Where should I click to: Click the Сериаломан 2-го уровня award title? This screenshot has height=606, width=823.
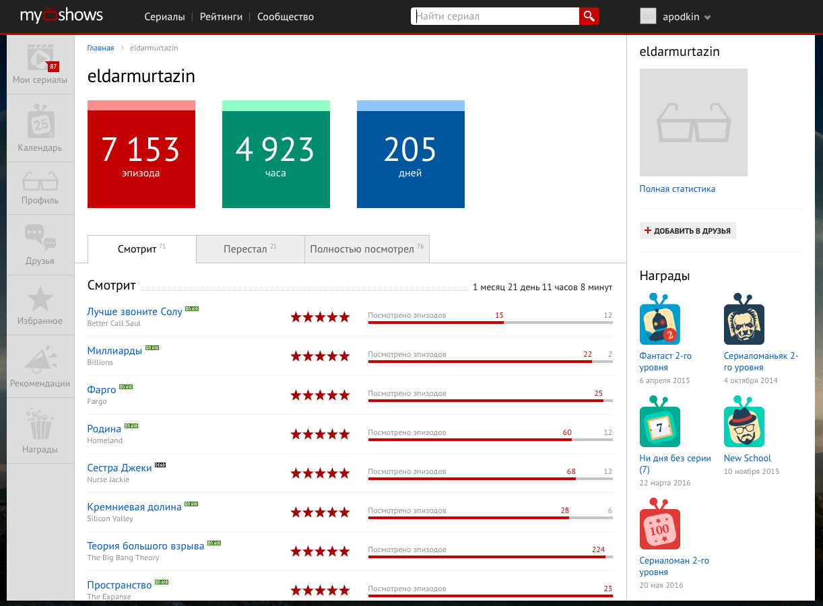pos(674,566)
